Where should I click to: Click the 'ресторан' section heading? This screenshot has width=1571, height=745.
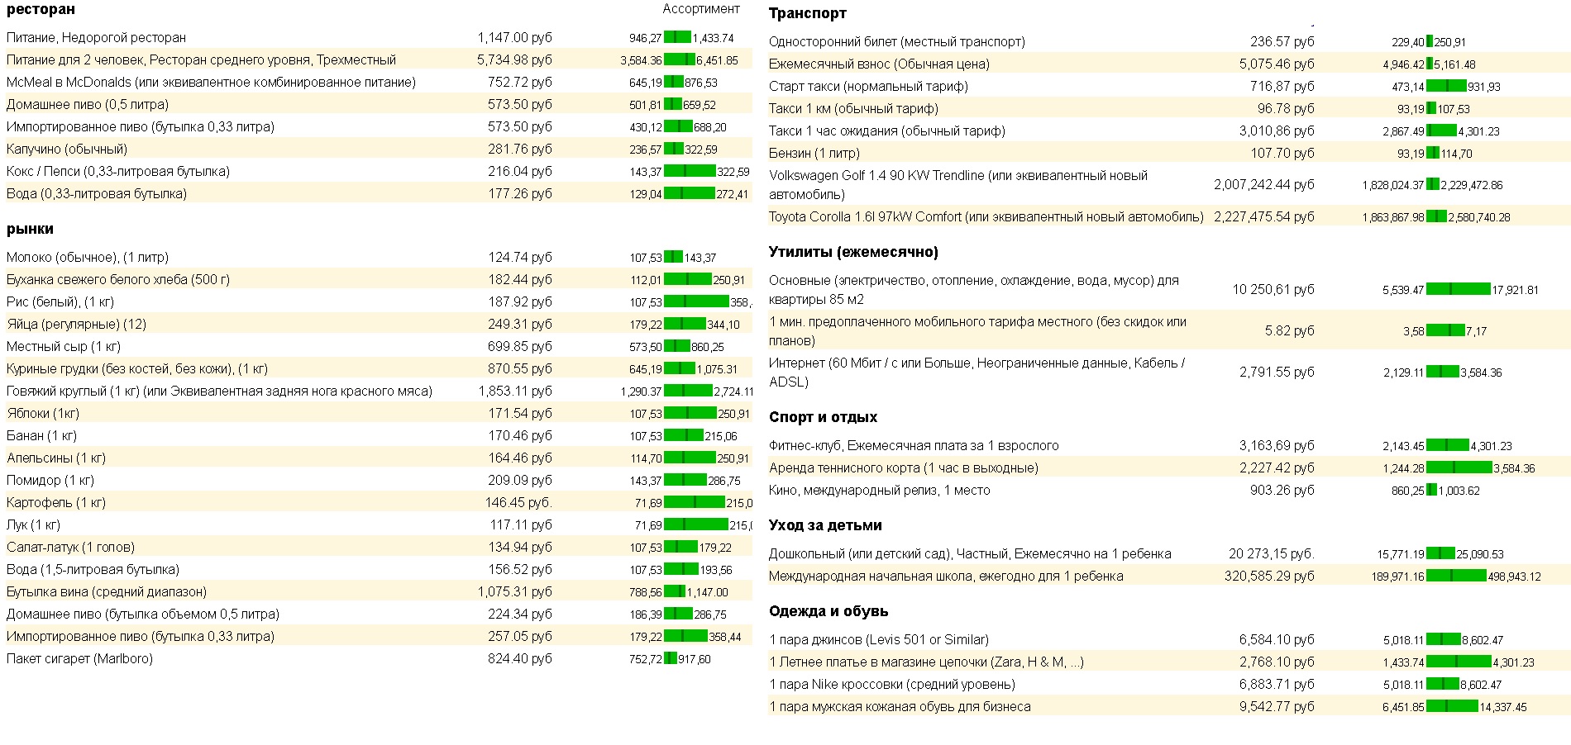click(41, 10)
